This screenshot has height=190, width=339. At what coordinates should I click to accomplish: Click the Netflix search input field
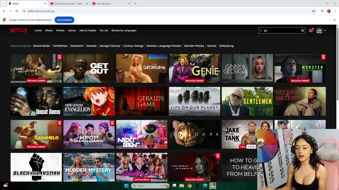282,30
